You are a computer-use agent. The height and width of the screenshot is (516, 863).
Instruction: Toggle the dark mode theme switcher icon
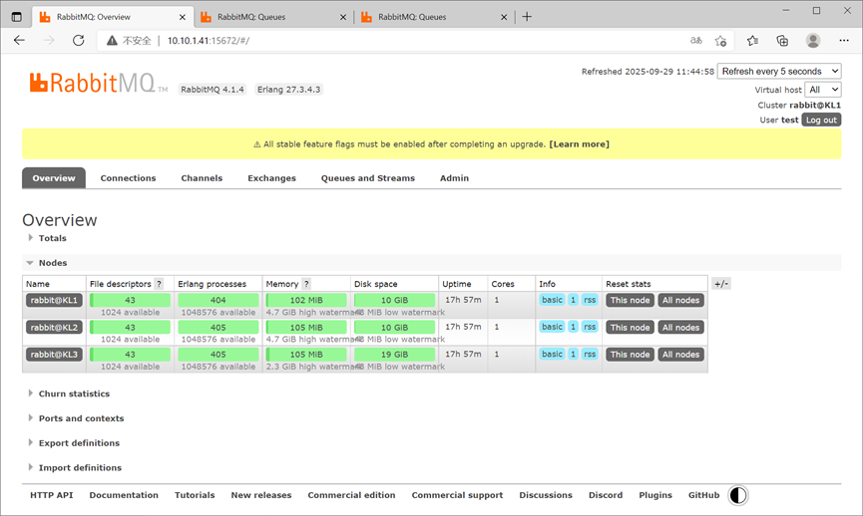[x=738, y=495]
